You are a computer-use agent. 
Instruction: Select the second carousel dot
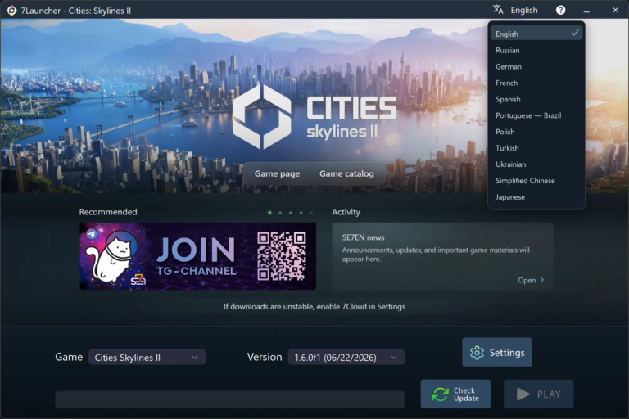click(280, 213)
